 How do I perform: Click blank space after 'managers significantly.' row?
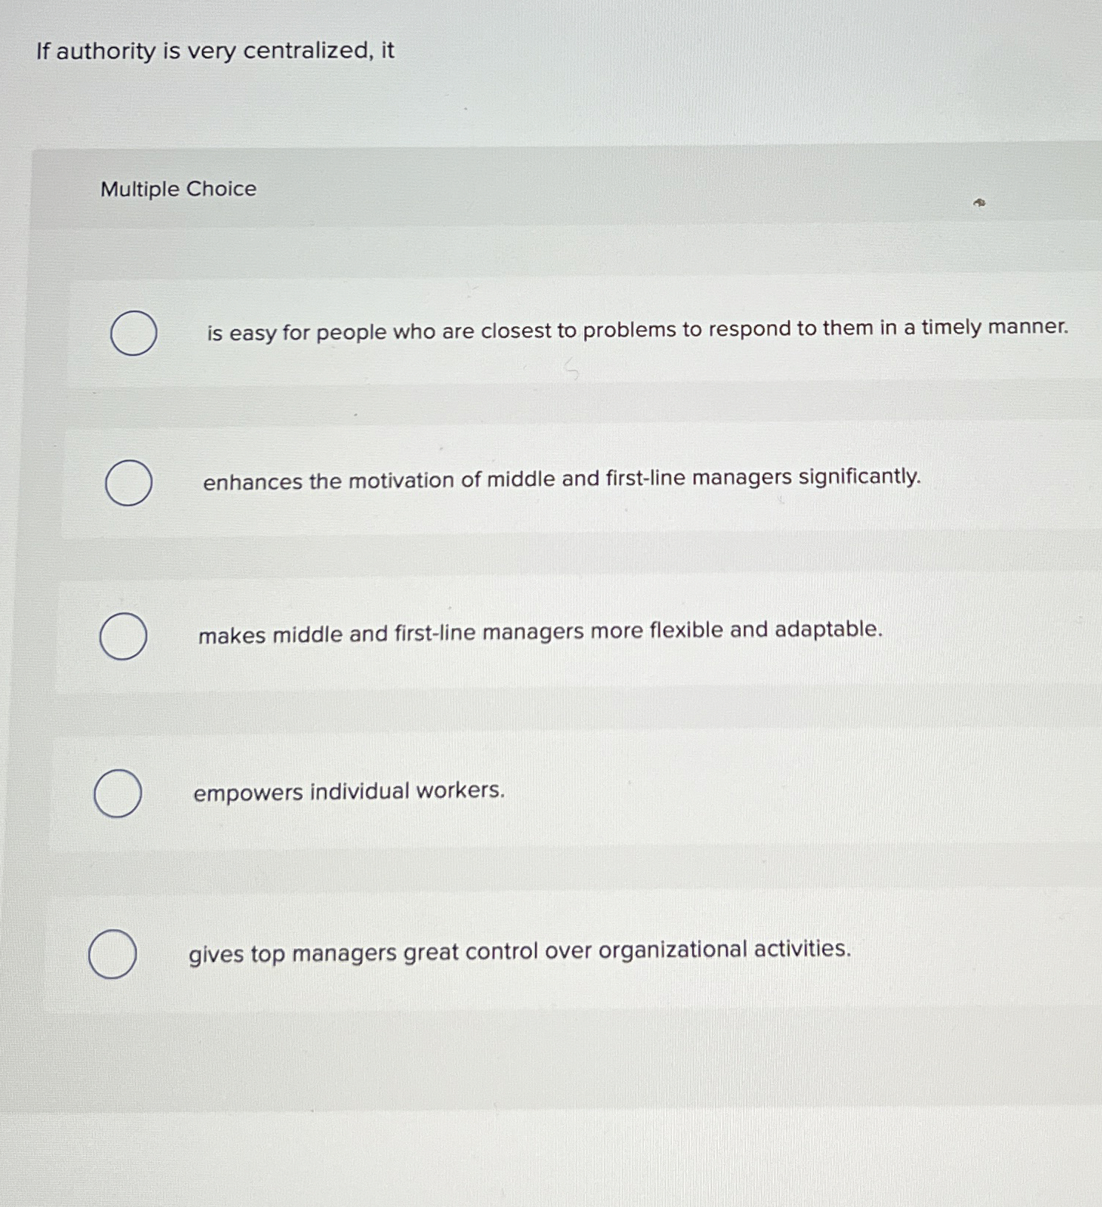click(1014, 479)
